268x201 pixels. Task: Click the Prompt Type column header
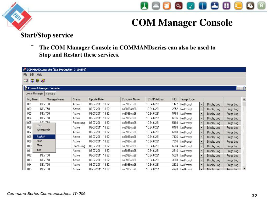(191, 99)
